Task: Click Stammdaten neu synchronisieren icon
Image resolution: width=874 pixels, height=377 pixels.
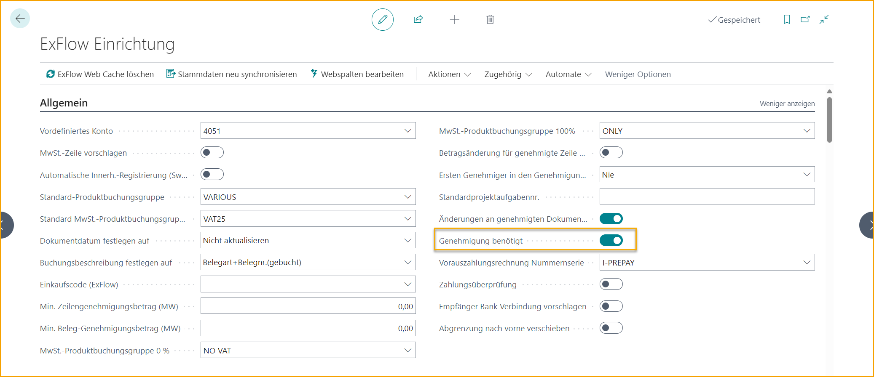Action: pyautogui.click(x=171, y=74)
